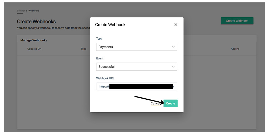Click the Create Webhooks page heading
This screenshot has width=269, height=134.
[x=36, y=21]
